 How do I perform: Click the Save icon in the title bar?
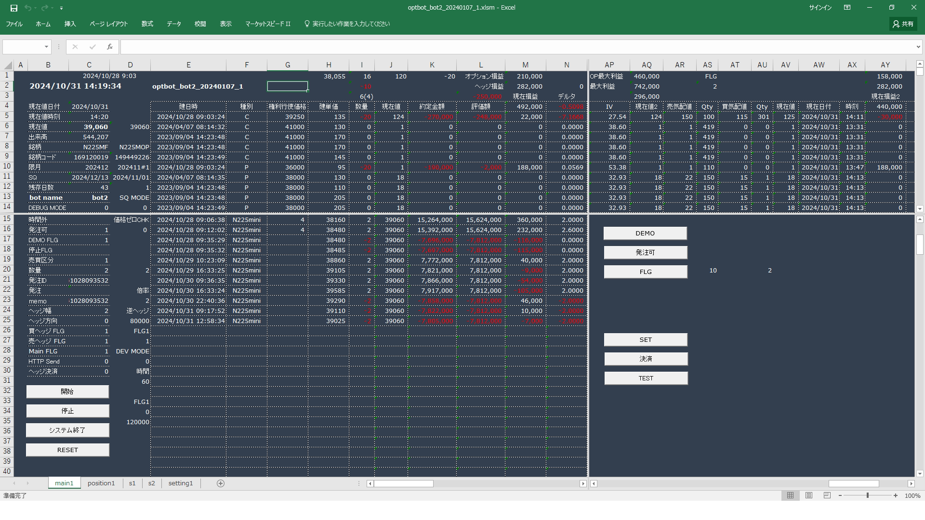pos(14,8)
